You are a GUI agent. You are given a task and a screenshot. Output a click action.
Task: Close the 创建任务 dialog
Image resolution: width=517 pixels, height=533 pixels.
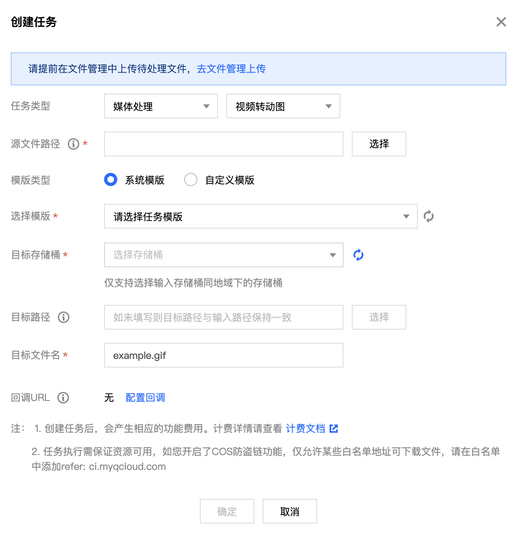pyautogui.click(x=501, y=22)
